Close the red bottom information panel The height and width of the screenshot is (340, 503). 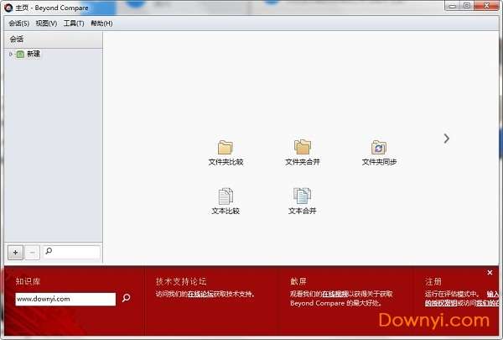pos(490,273)
